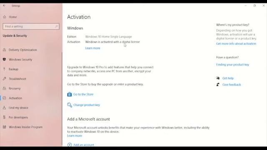
Task: Click the Where's my product key? heading
Action: (233, 25)
